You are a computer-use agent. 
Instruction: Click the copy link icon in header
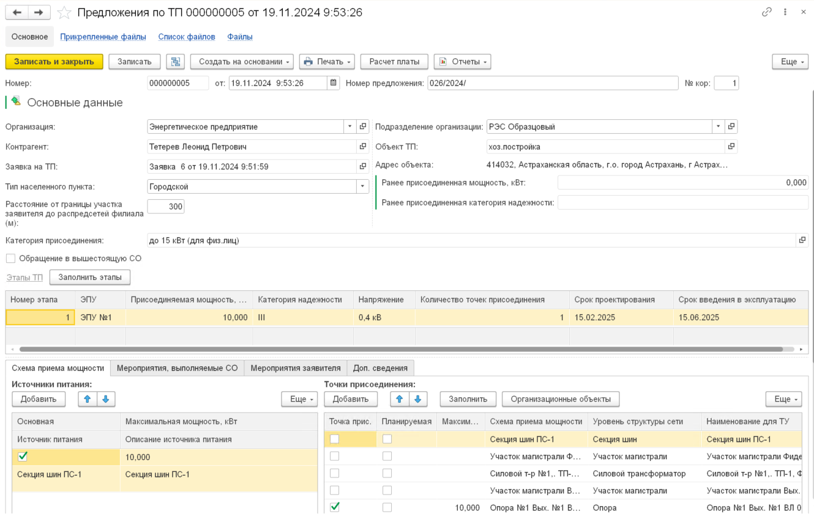click(x=766, y=12)
